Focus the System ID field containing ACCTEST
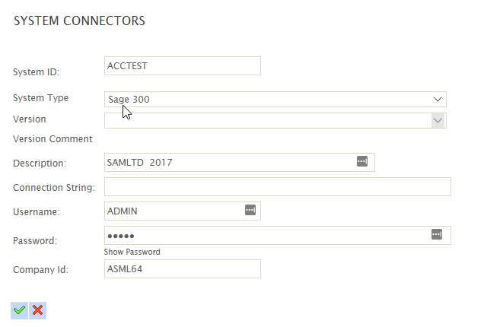 pyautogui.click(x=183, y=65)
